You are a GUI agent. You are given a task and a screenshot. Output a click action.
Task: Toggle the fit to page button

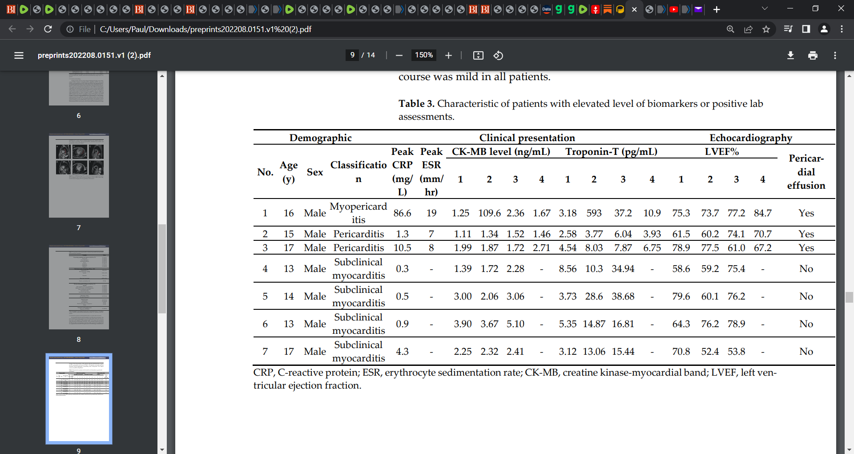478,55
